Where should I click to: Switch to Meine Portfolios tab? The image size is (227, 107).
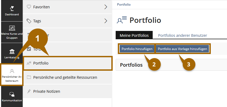pos(134,35)
